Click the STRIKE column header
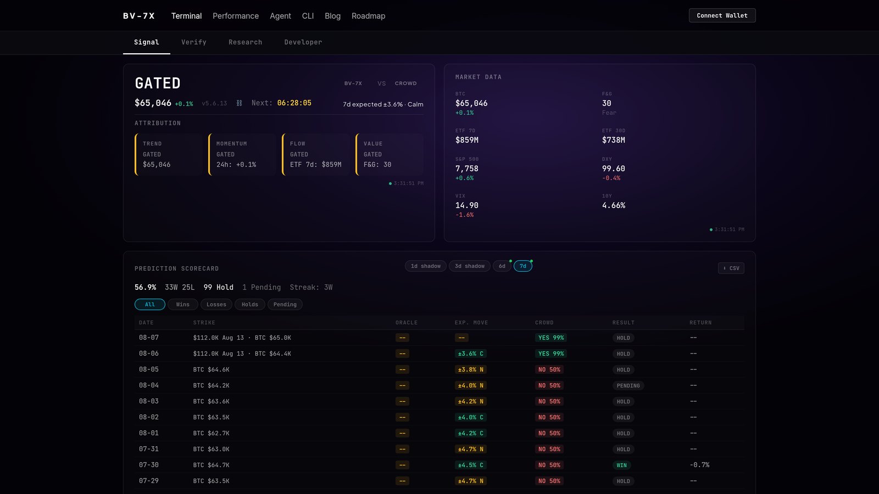The image size is (879, 494). coord(204,323)
